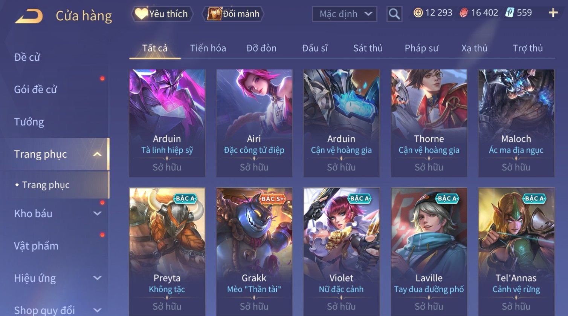Click the back arrow icon
The height and width of the screenshot is (316, 568).
29,16
